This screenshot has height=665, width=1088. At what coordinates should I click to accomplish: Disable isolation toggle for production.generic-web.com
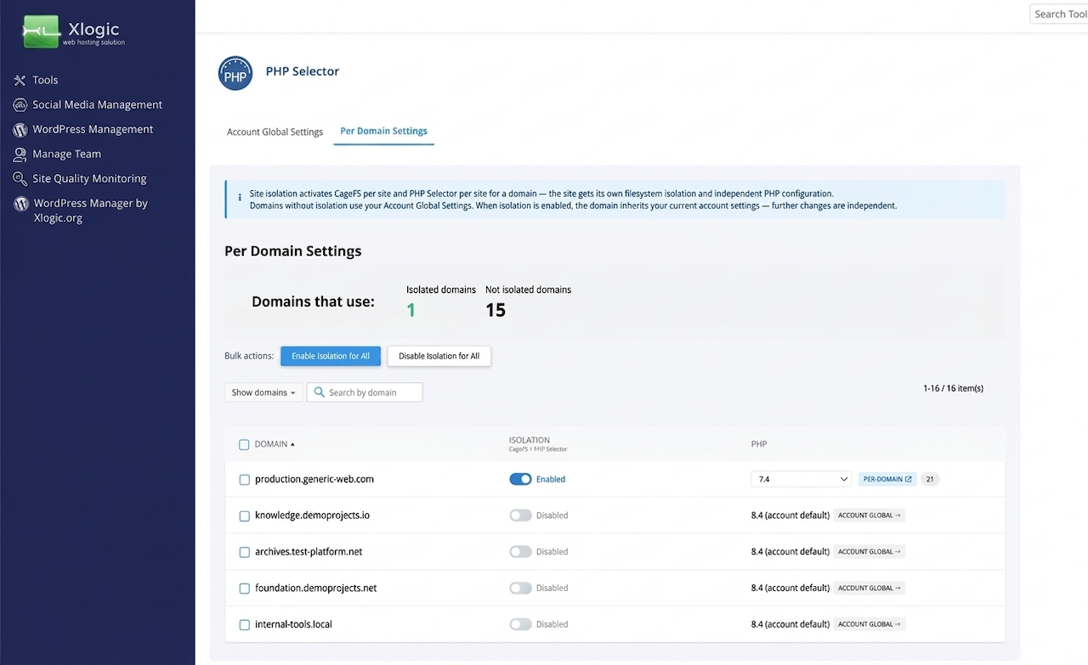pyautogui.click(x=520, y=479)
